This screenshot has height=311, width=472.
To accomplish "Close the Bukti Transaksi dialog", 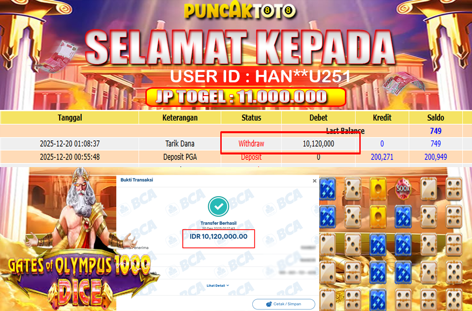I will tap(314, 181).
